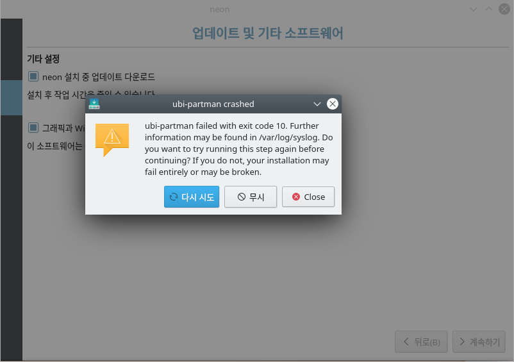Toggle the 그래픽과 Wi checkbox
Screen dimensions: 514x362
tap(33, 128)
